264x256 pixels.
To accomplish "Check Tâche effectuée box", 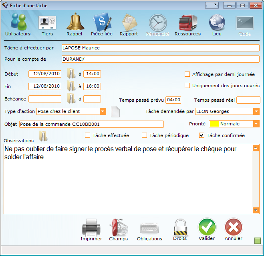I will [87, 135].
